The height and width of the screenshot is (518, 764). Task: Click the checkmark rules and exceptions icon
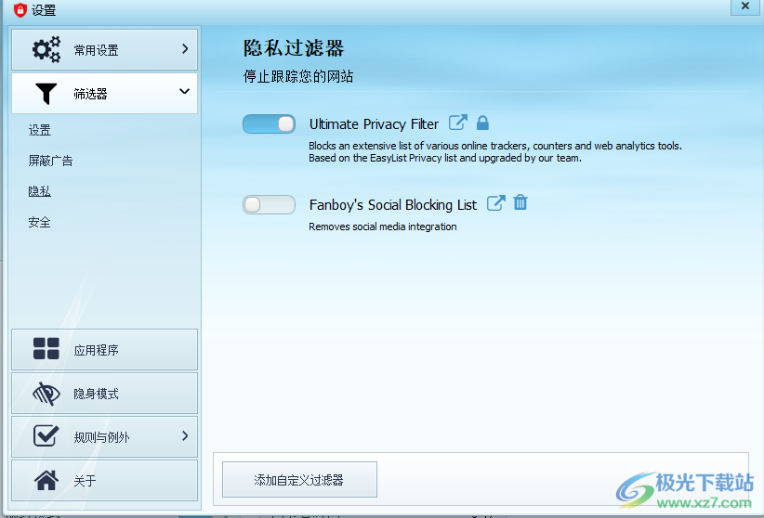click(x=46, y=435)
